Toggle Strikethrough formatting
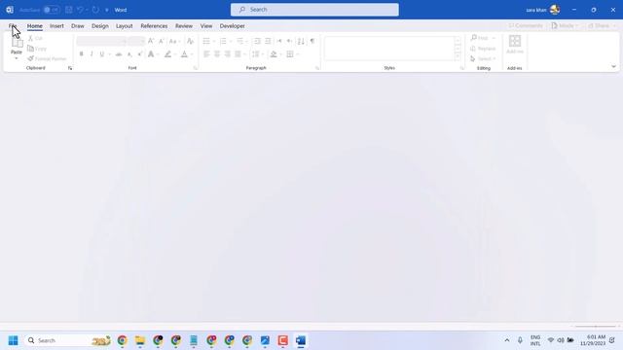This screenshot has width=623, height=350. (x=119, y=54)
